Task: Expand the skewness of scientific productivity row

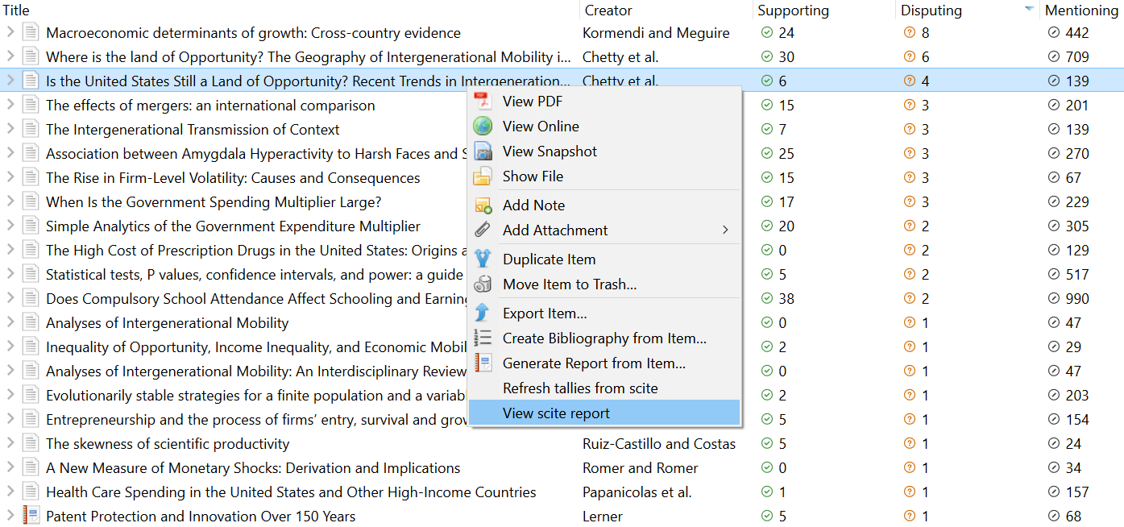Action: click(10, 443)
